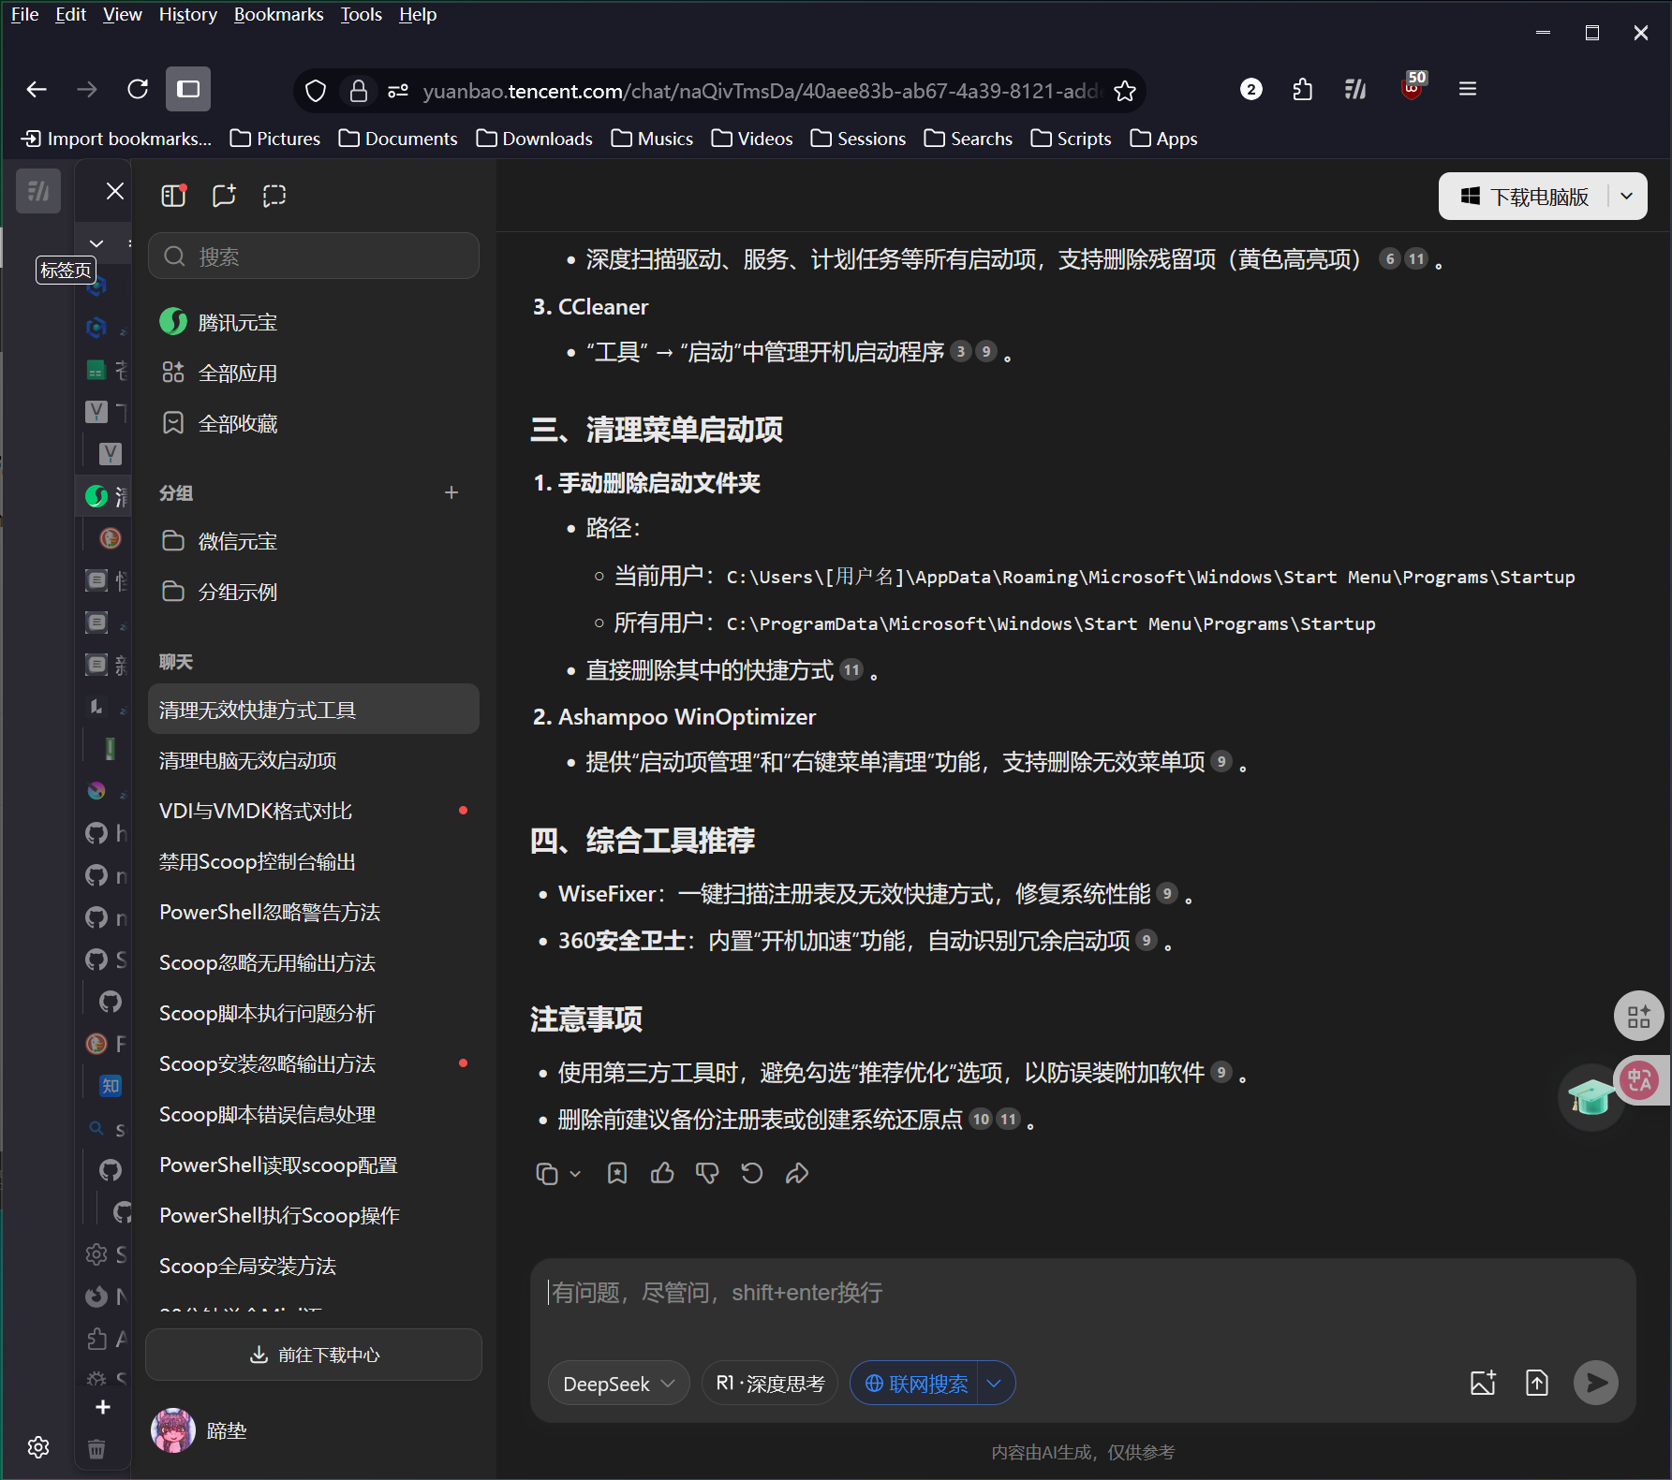Viewport: 1672px width, 1480px height.
Task: Click 前往下载中心 button
Action: click(314, 1355)
